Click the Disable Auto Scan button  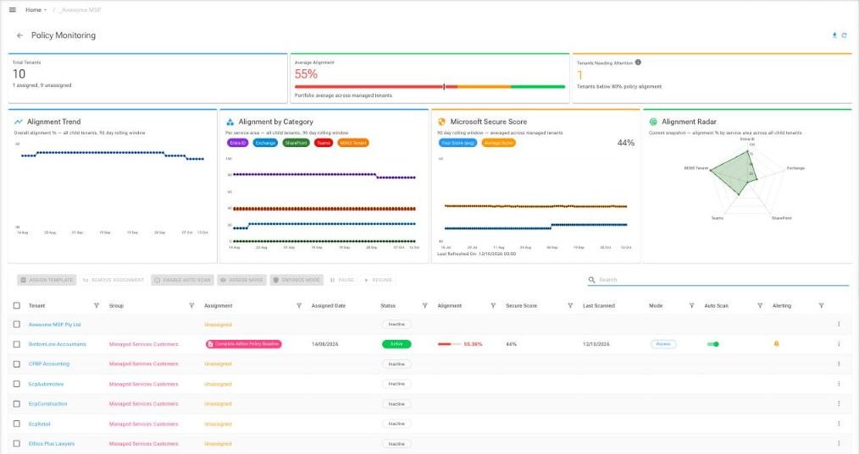(182, 280)
